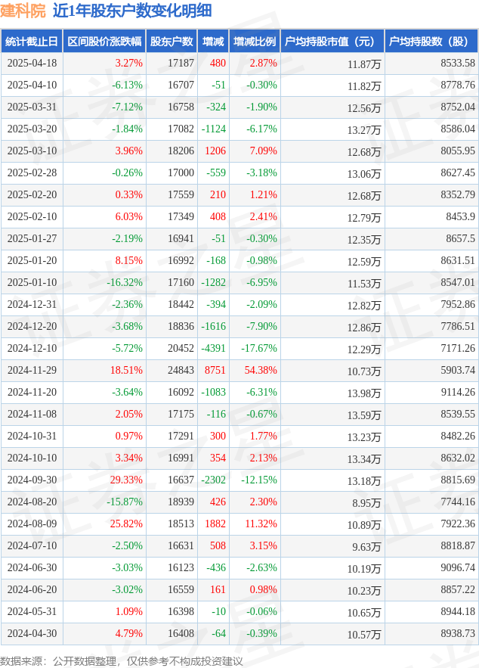Viewport: 479px width, 668px height.
Task: Click date cell 2024-11-29
Action: point(32,370)
